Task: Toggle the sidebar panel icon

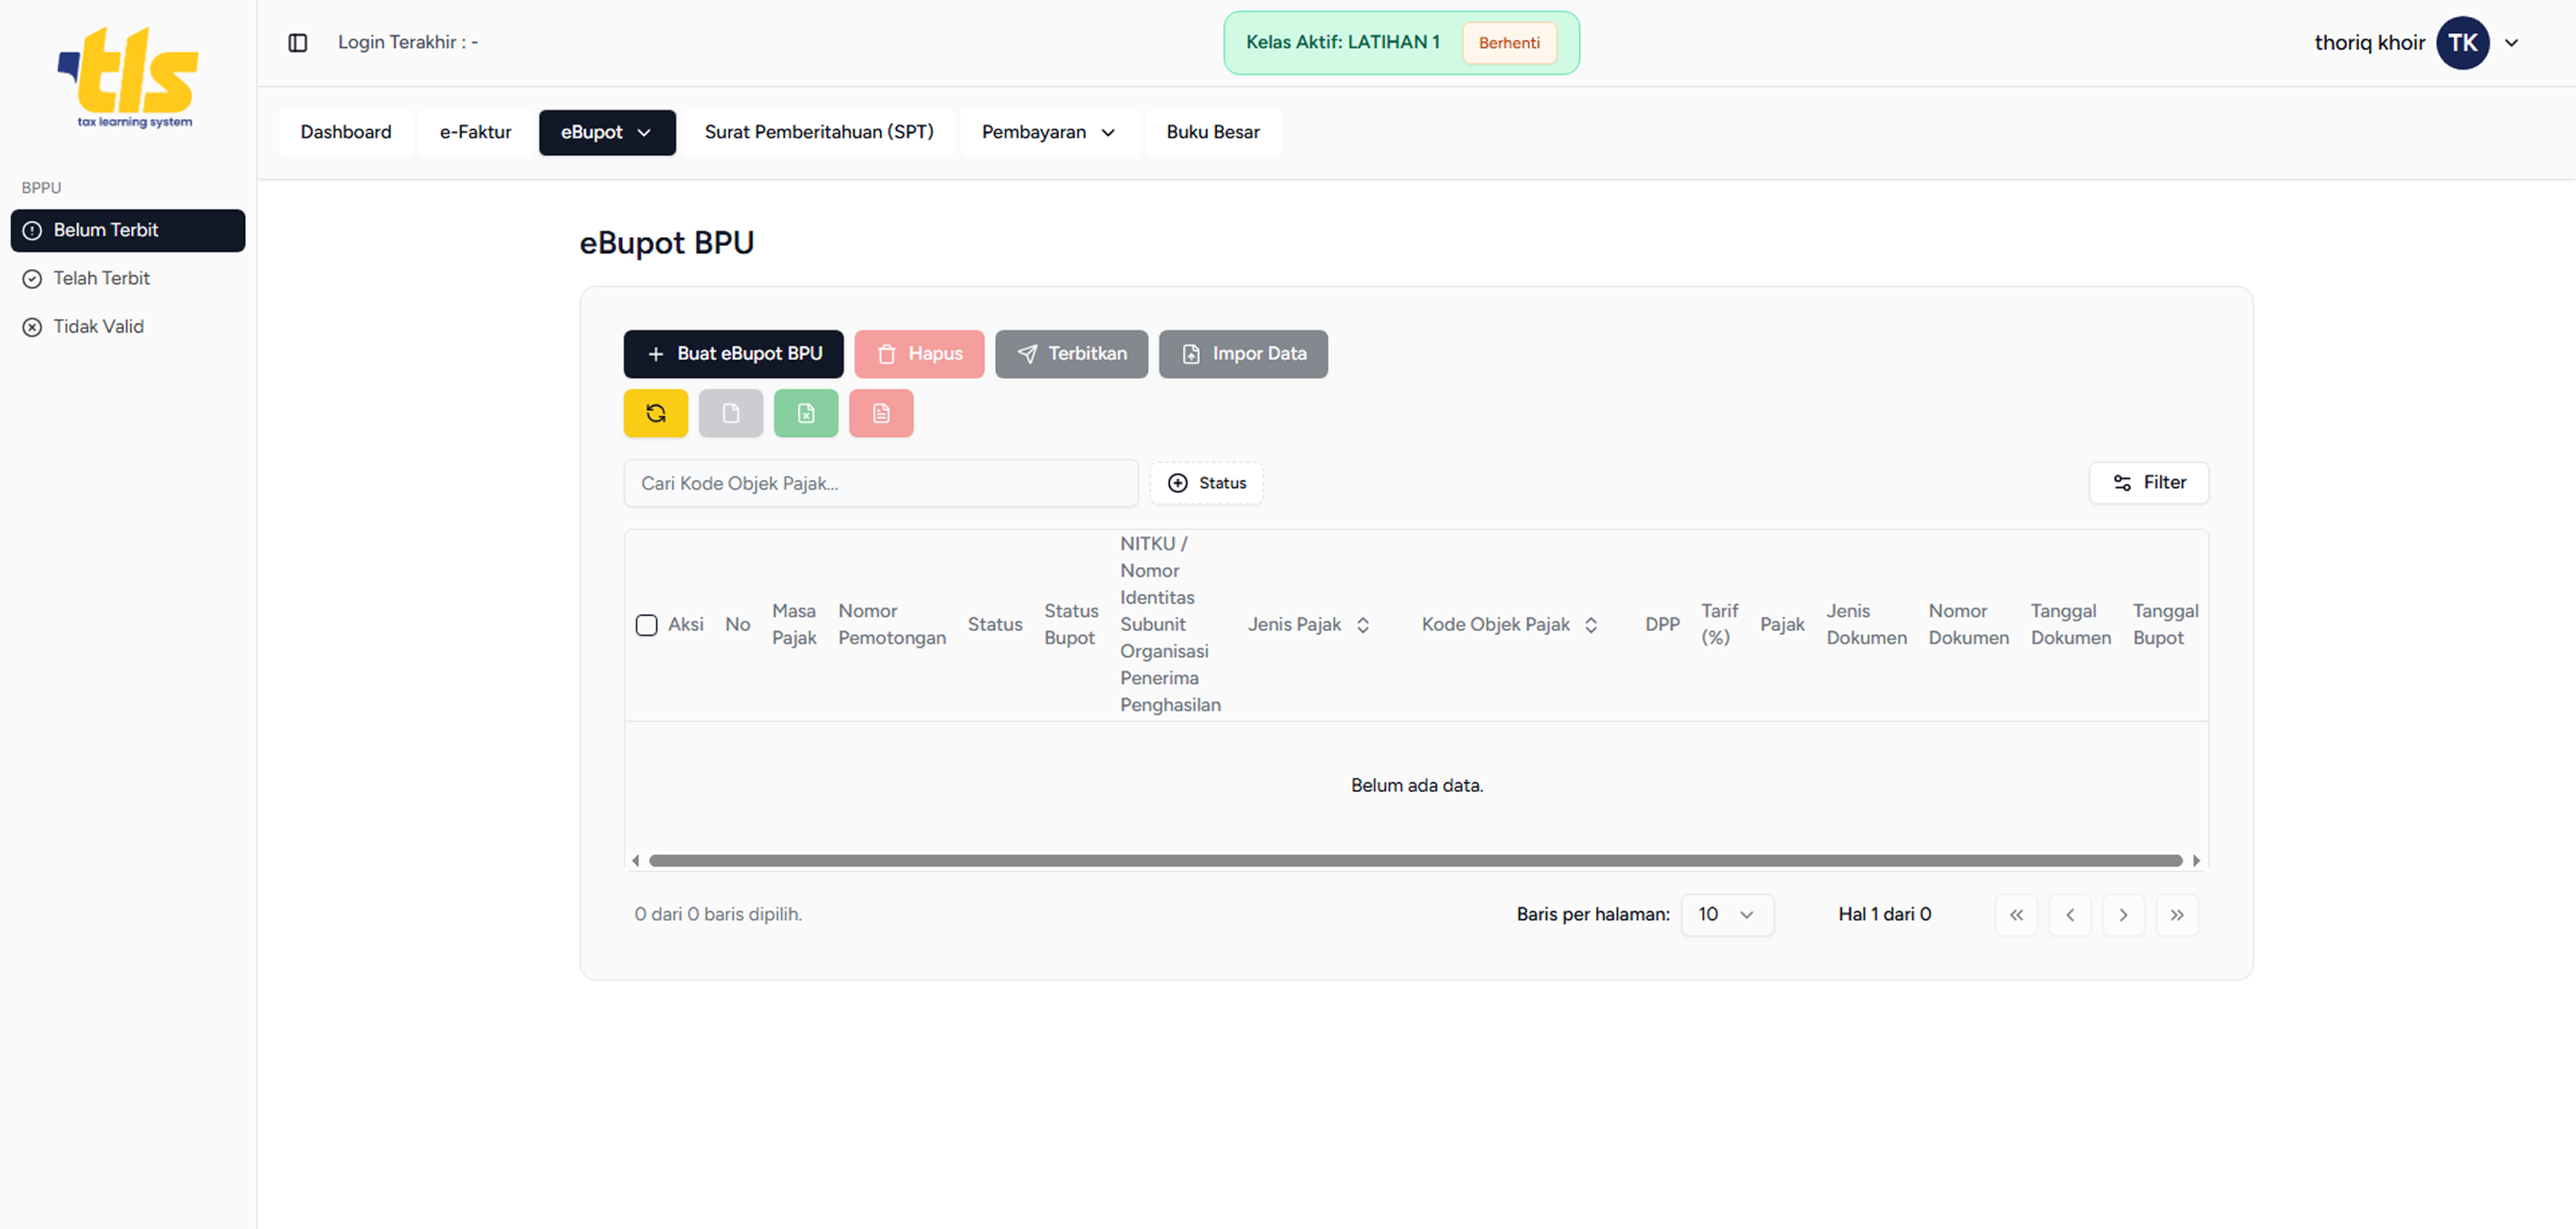Action: (x=297, y=42)
